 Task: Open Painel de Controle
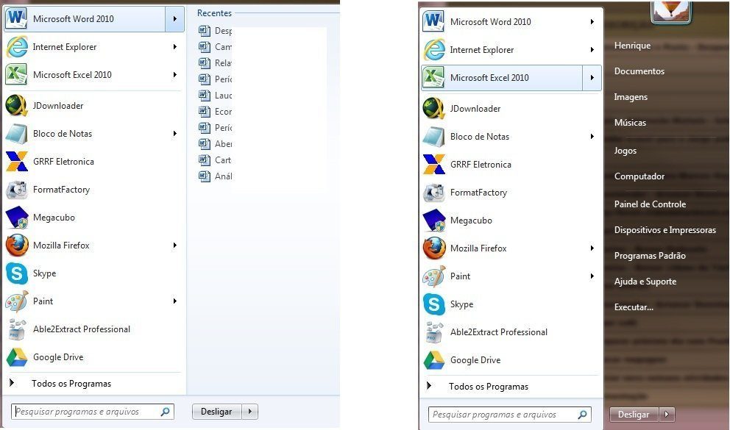tap(650, 204)
